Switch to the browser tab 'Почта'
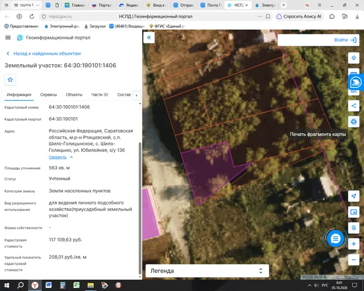Screen dimensions: 364x291 point(211,5)
